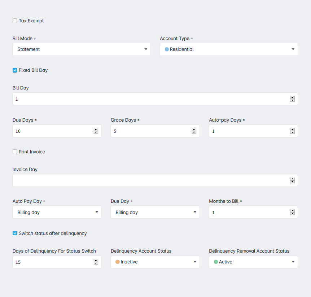Uncheck the Fixed Bill Day checkbox
The image size is (311, 297).
pos(15,70)
